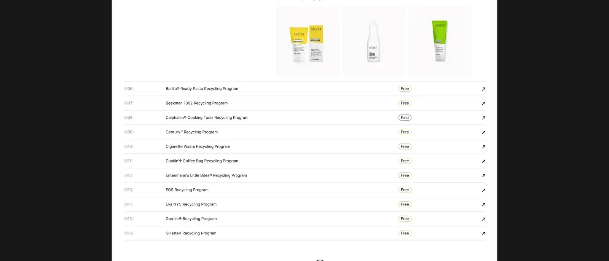Open arrow icon for Barilla Ready Pasta row
Viewport: 609px width, 261px height.
tap(483, 89)
